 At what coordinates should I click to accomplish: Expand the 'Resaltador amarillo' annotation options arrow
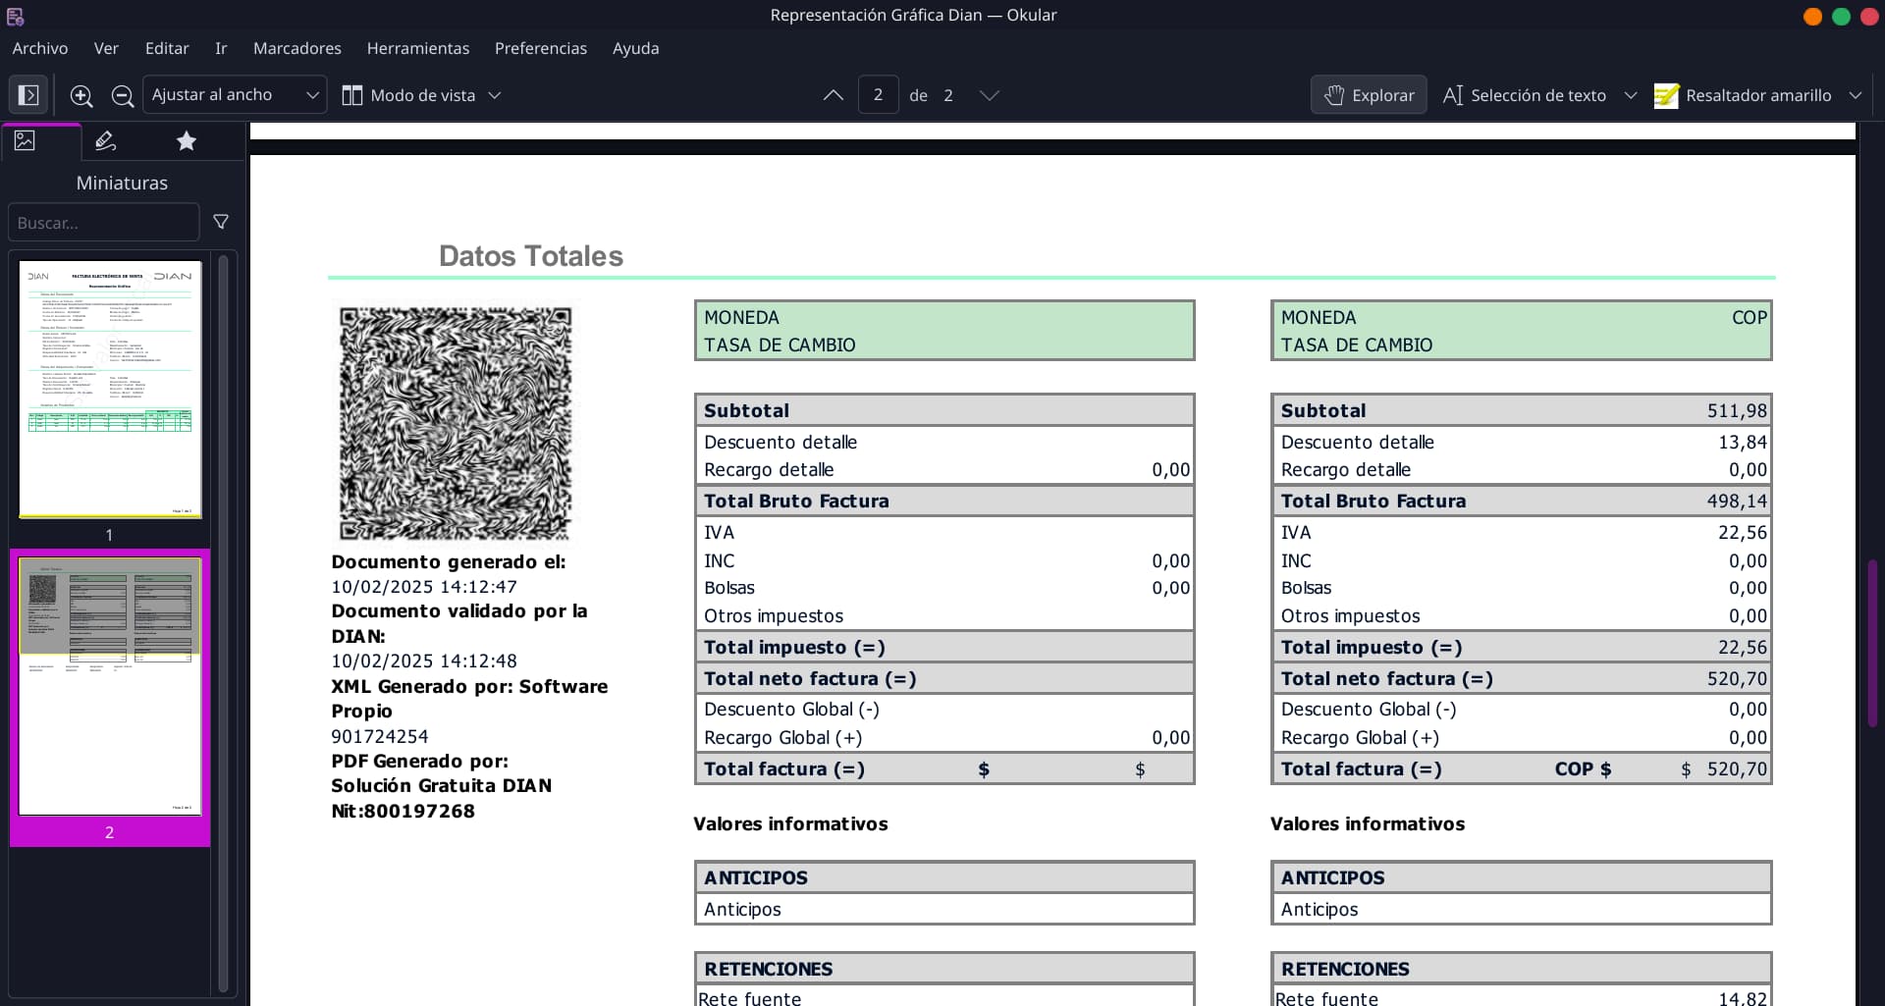click(1855, 95)
